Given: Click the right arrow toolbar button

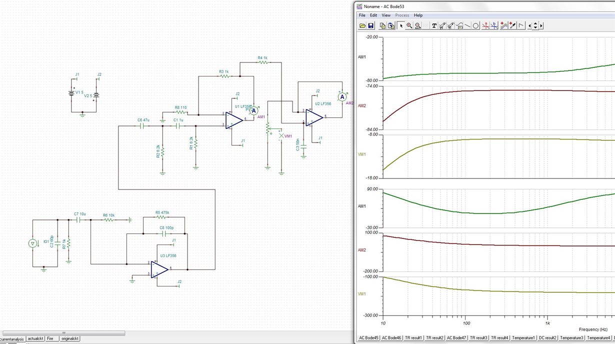Looking at the screenshot, I should point(541,25).
